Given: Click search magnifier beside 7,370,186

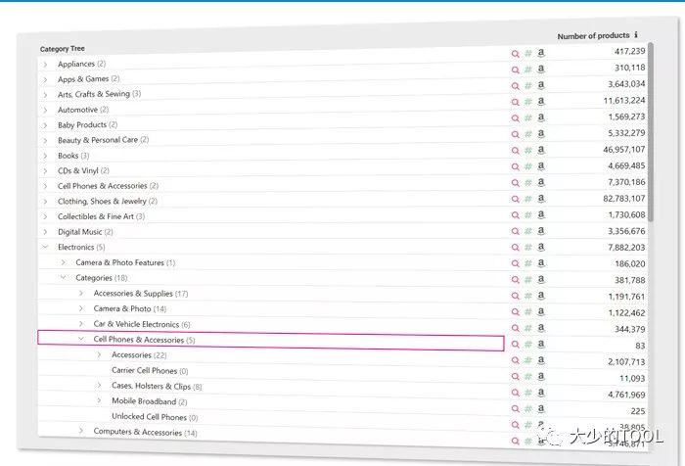Looking at the screenshot, I should click(x=516, y=183).
